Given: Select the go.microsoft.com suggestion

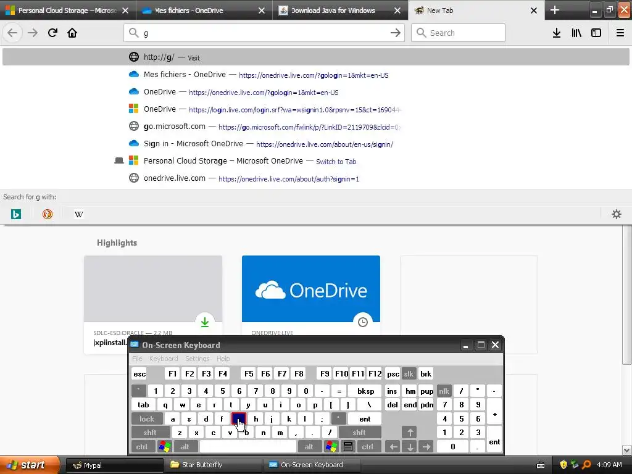Looking at the screenshot, I should 316,127.
